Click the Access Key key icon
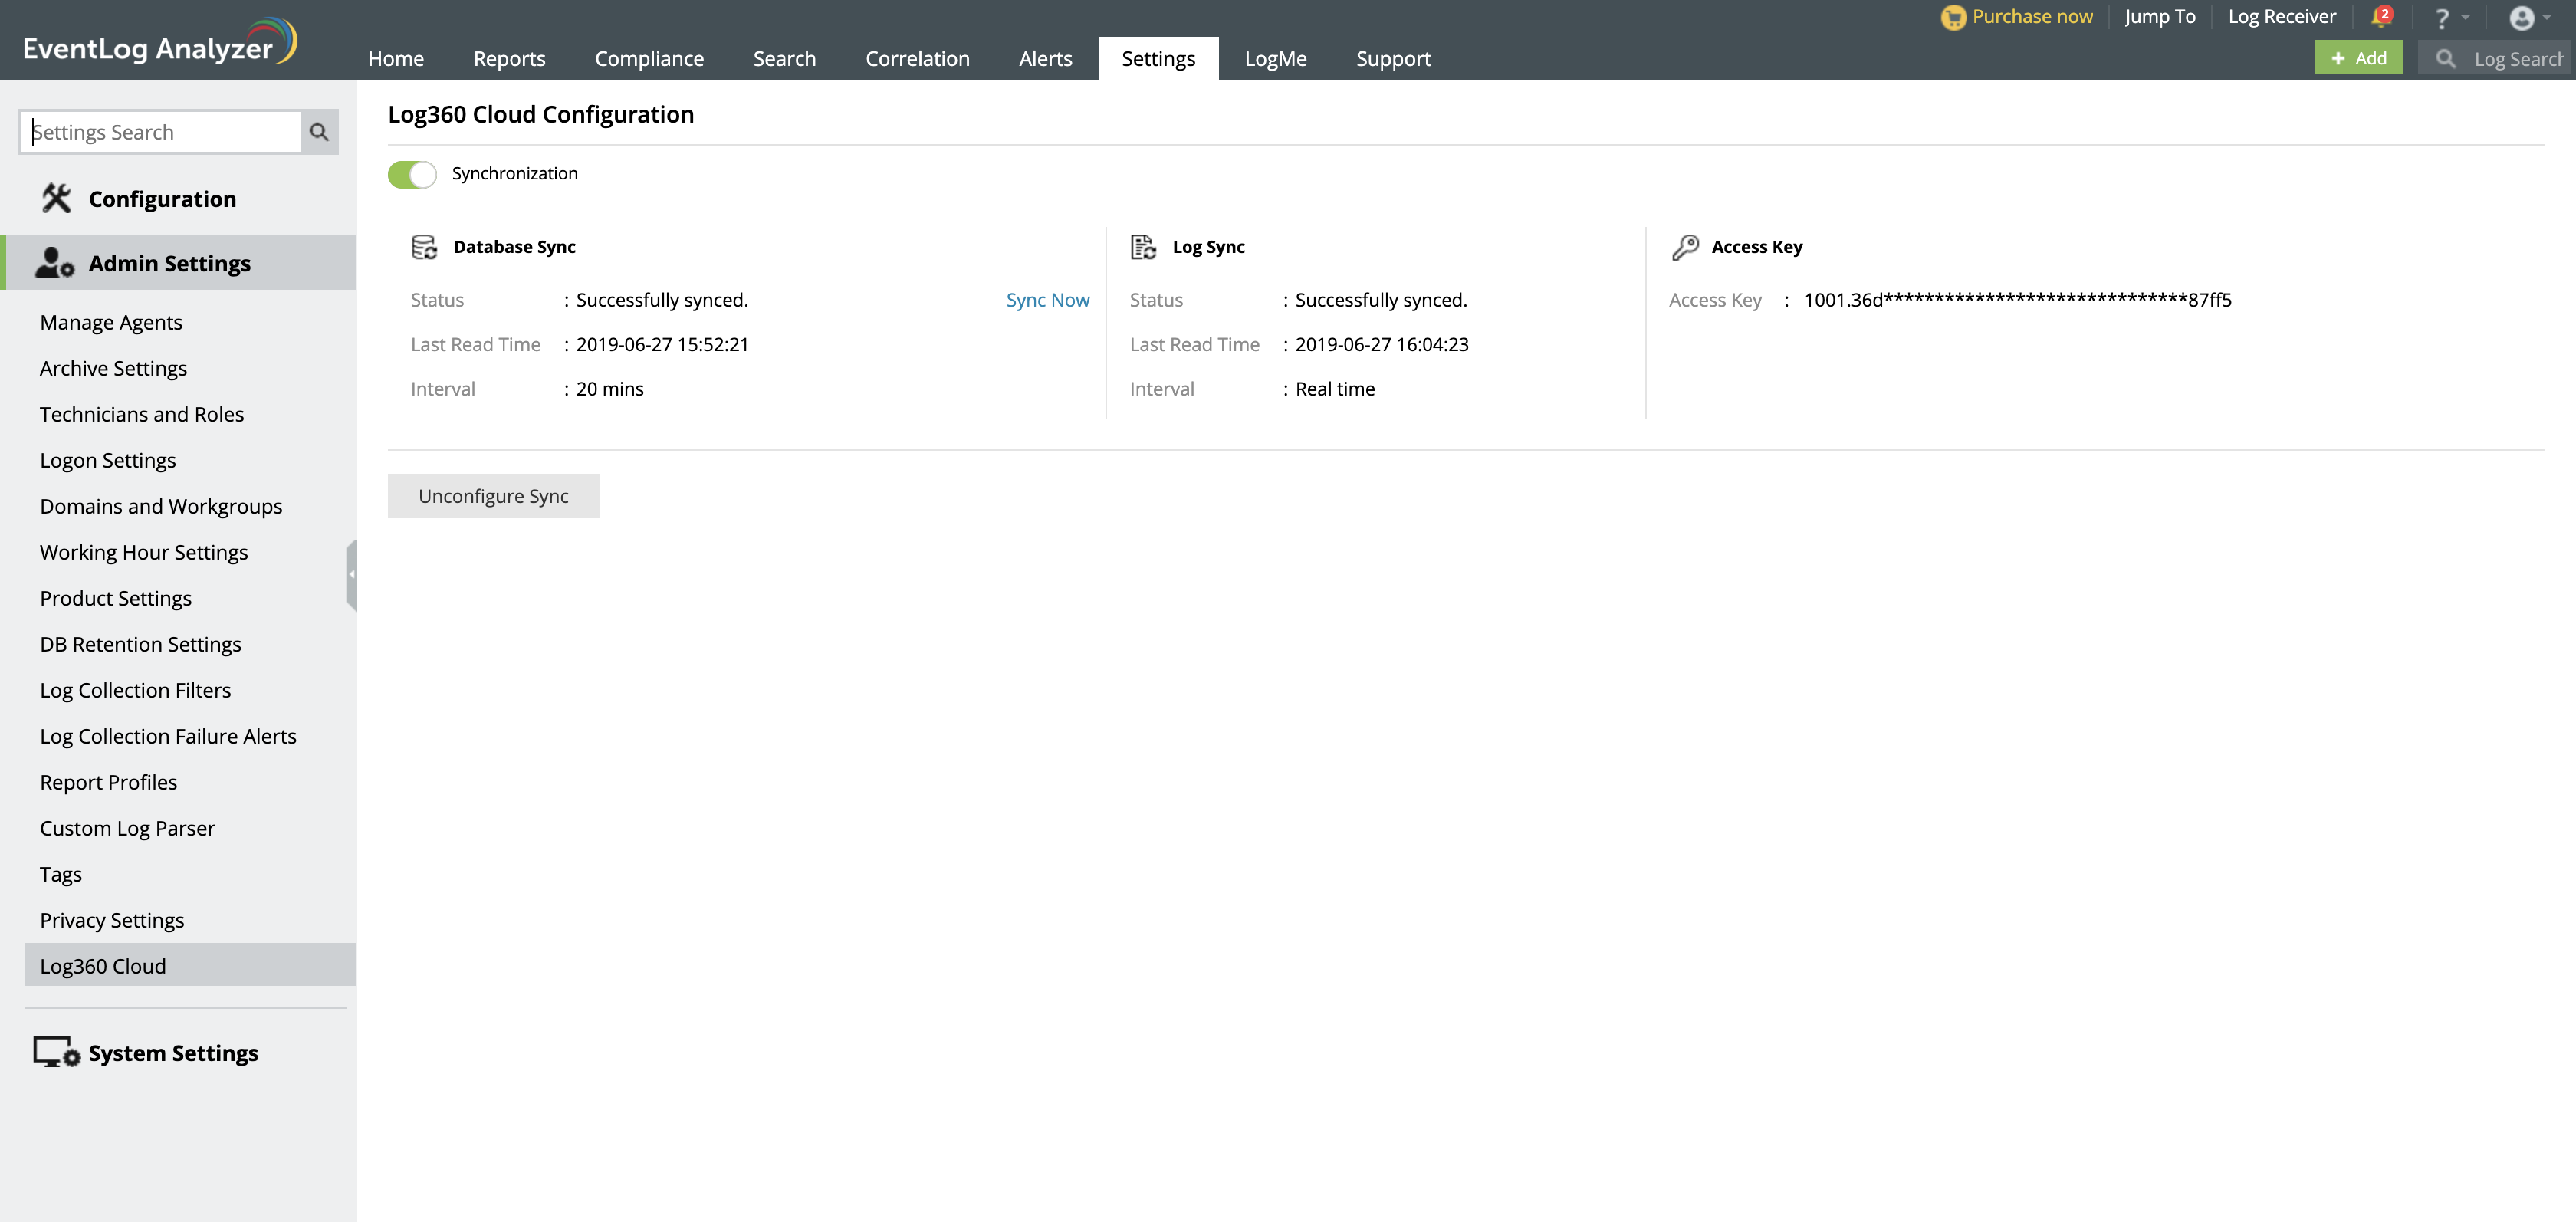Screen dimensions: 2576x1222 (1687, 247)
